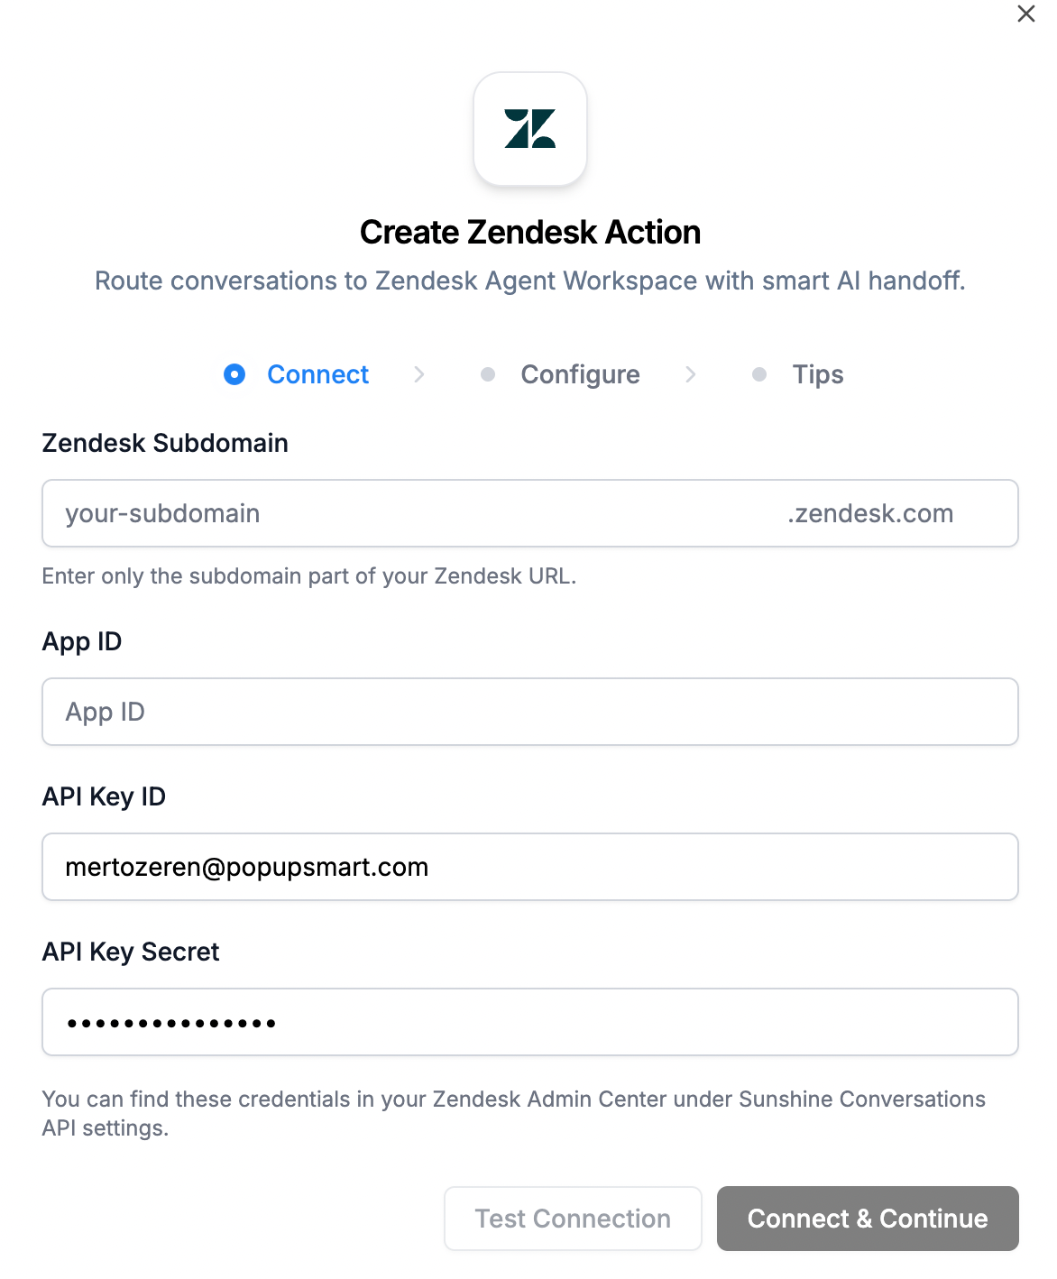The image size is (1057, 1279).
Task: Click the chevron between Connect and Configure
Action: click(419, 374)
